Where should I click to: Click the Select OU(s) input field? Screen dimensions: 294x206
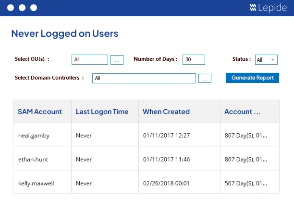click(x=90, y=59)
